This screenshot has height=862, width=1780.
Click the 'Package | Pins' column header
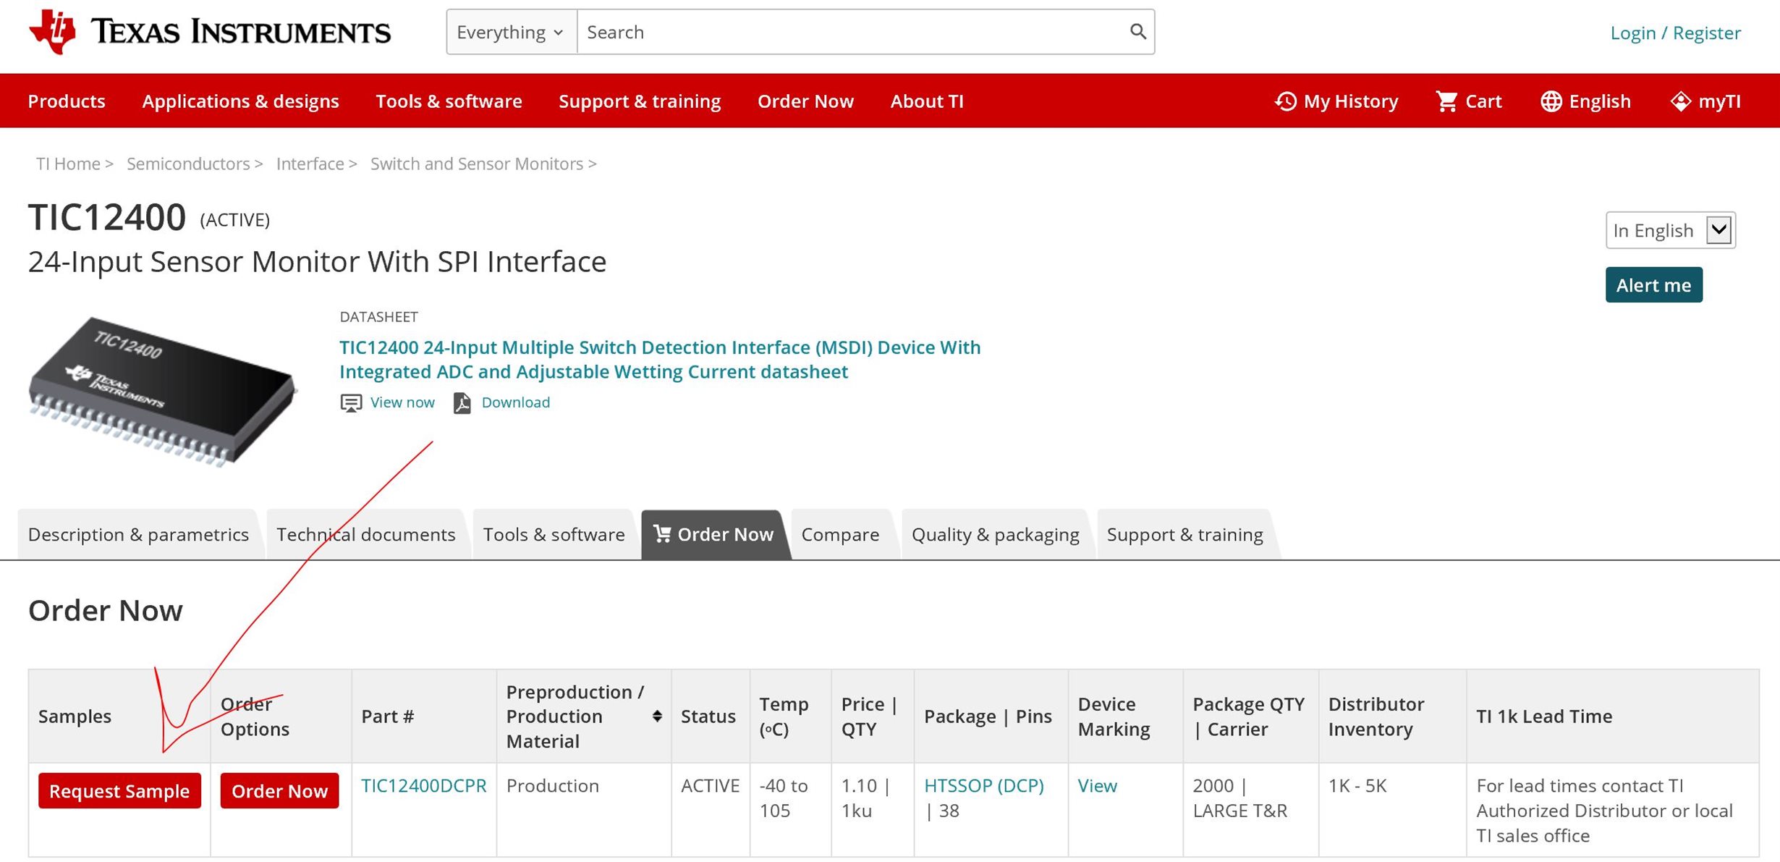coord(991,717)
